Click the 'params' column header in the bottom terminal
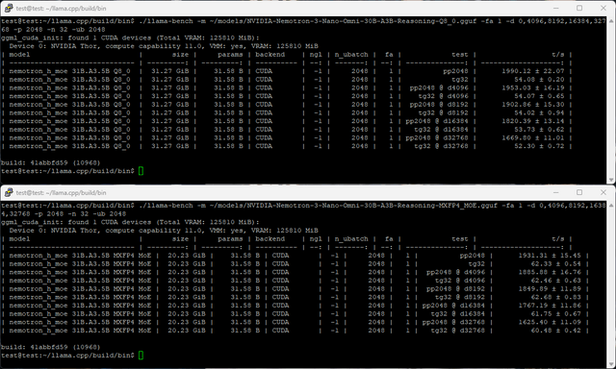 pyautogui.click(x=230, y=239)
